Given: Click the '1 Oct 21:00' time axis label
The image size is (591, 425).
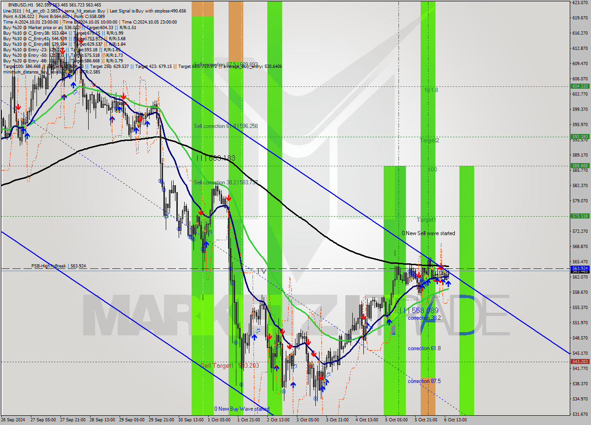Looking at the screenshot, I should pos(249,420).
